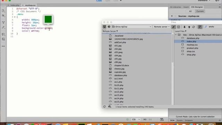Image resolution: width=222 pixels, height=125 pixels.
Task: Select local file database.php
Action: click(x=193, y=38)
